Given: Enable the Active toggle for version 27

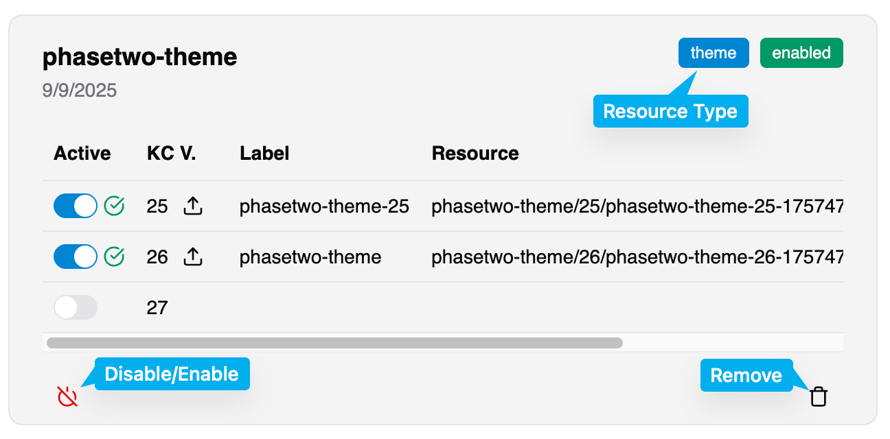Looking at the screenshot, I should point(76,307).
